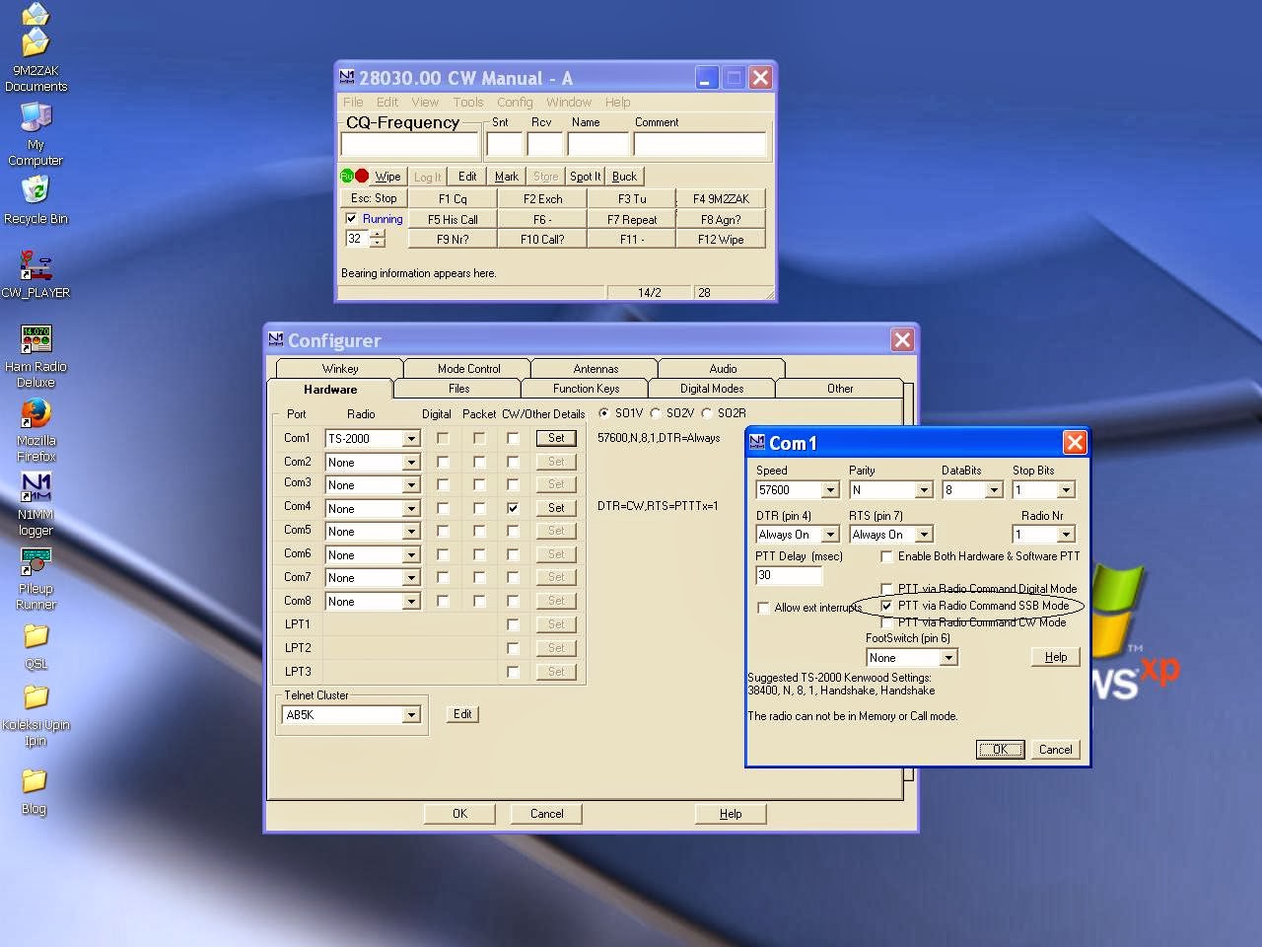This screenshot has height=947, width=1262.
Task: Select SO2V radio button
Action: 656,413
